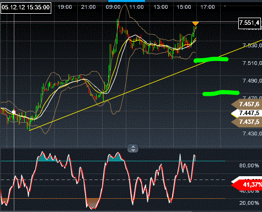Click the panel splitter up/down arrows icon
Viewport: 262px width, 212px height.
tap(133, 149)
